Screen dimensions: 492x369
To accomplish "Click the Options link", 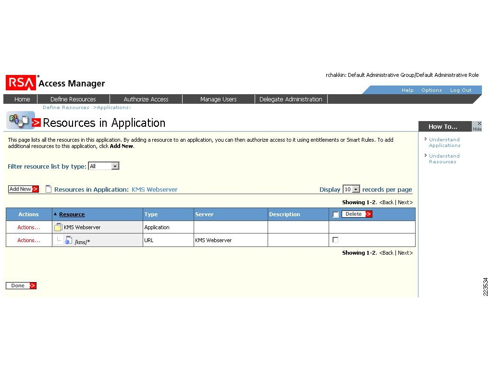I will click(x=431, y=90).
